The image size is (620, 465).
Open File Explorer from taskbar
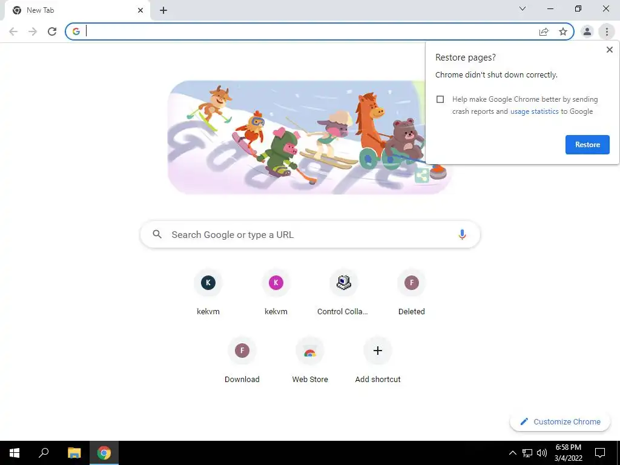point(74,453)
